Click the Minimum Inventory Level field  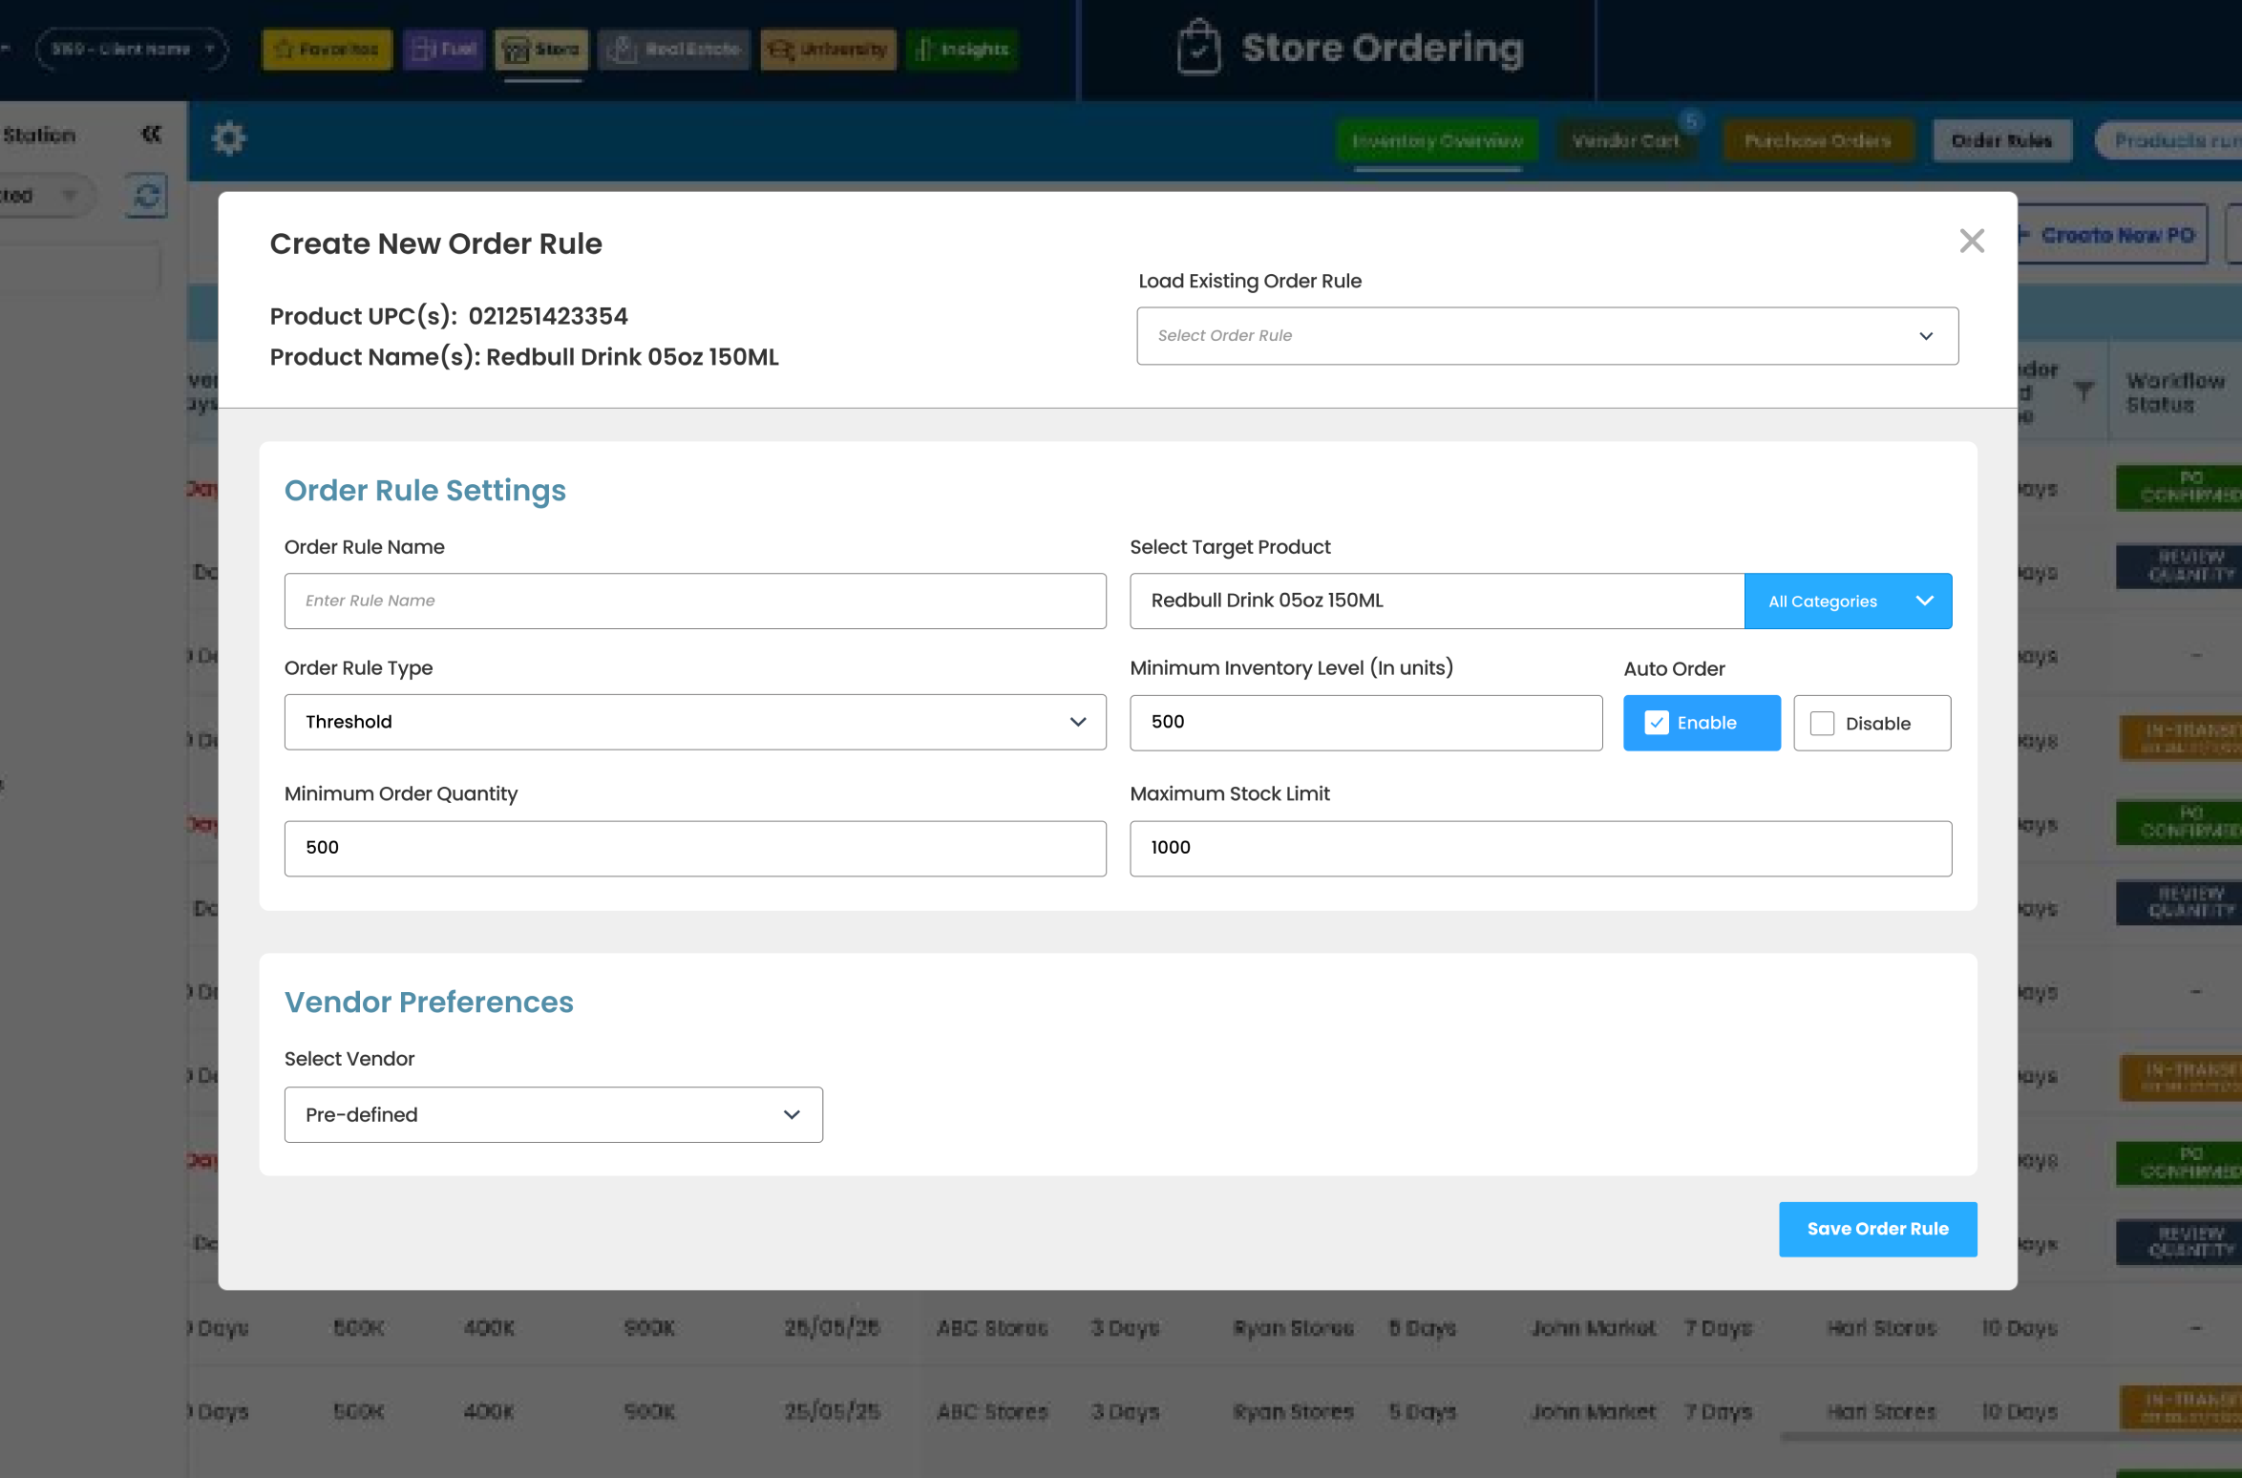pos(1365,723)
